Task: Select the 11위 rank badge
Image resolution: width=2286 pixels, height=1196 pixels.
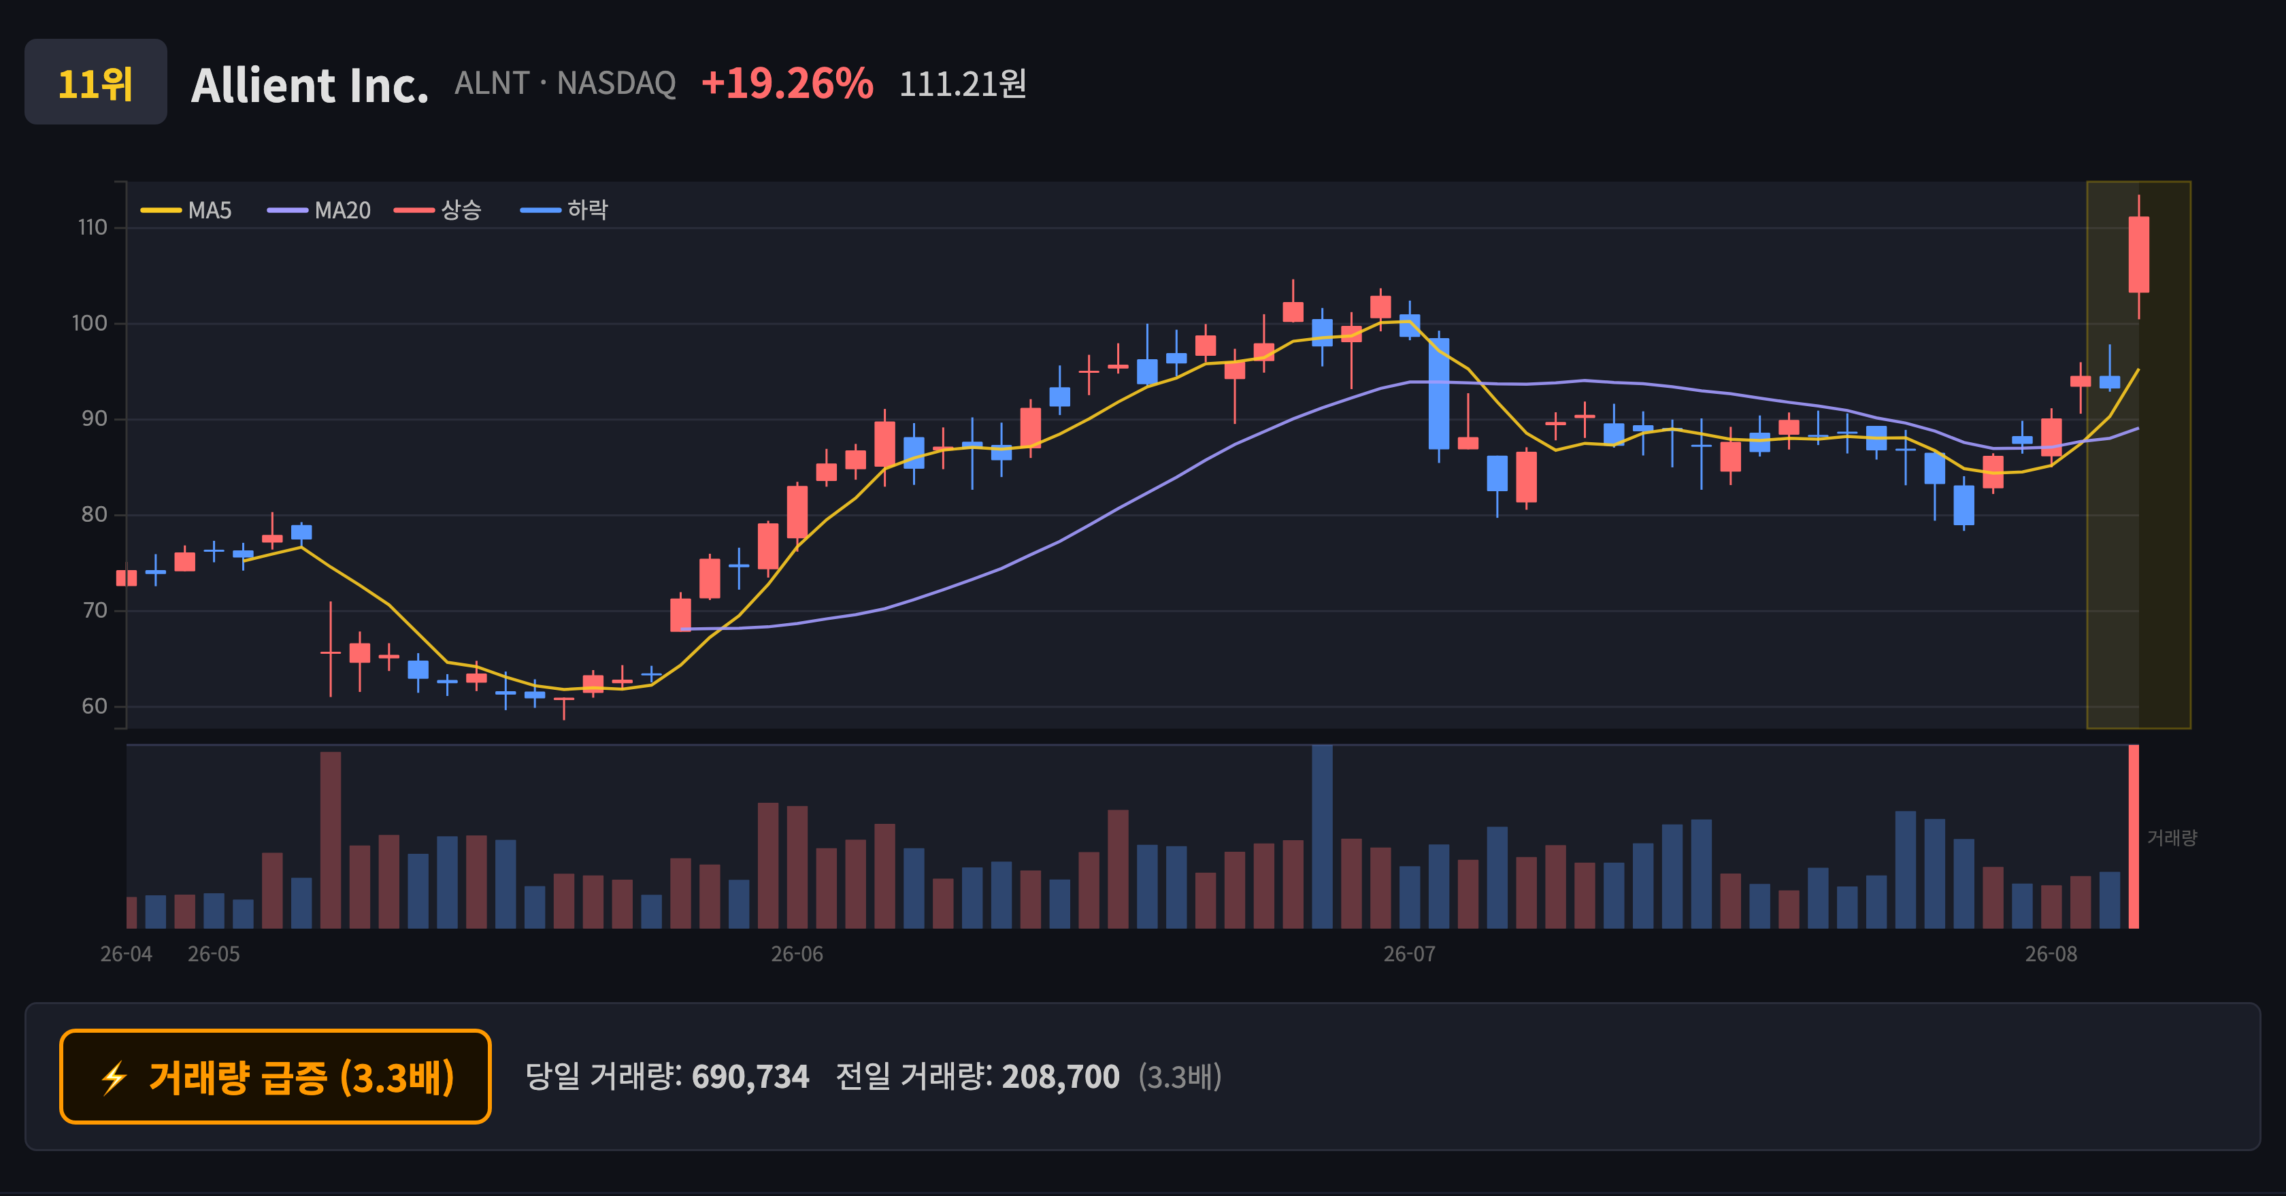Action: click(96, 82)
